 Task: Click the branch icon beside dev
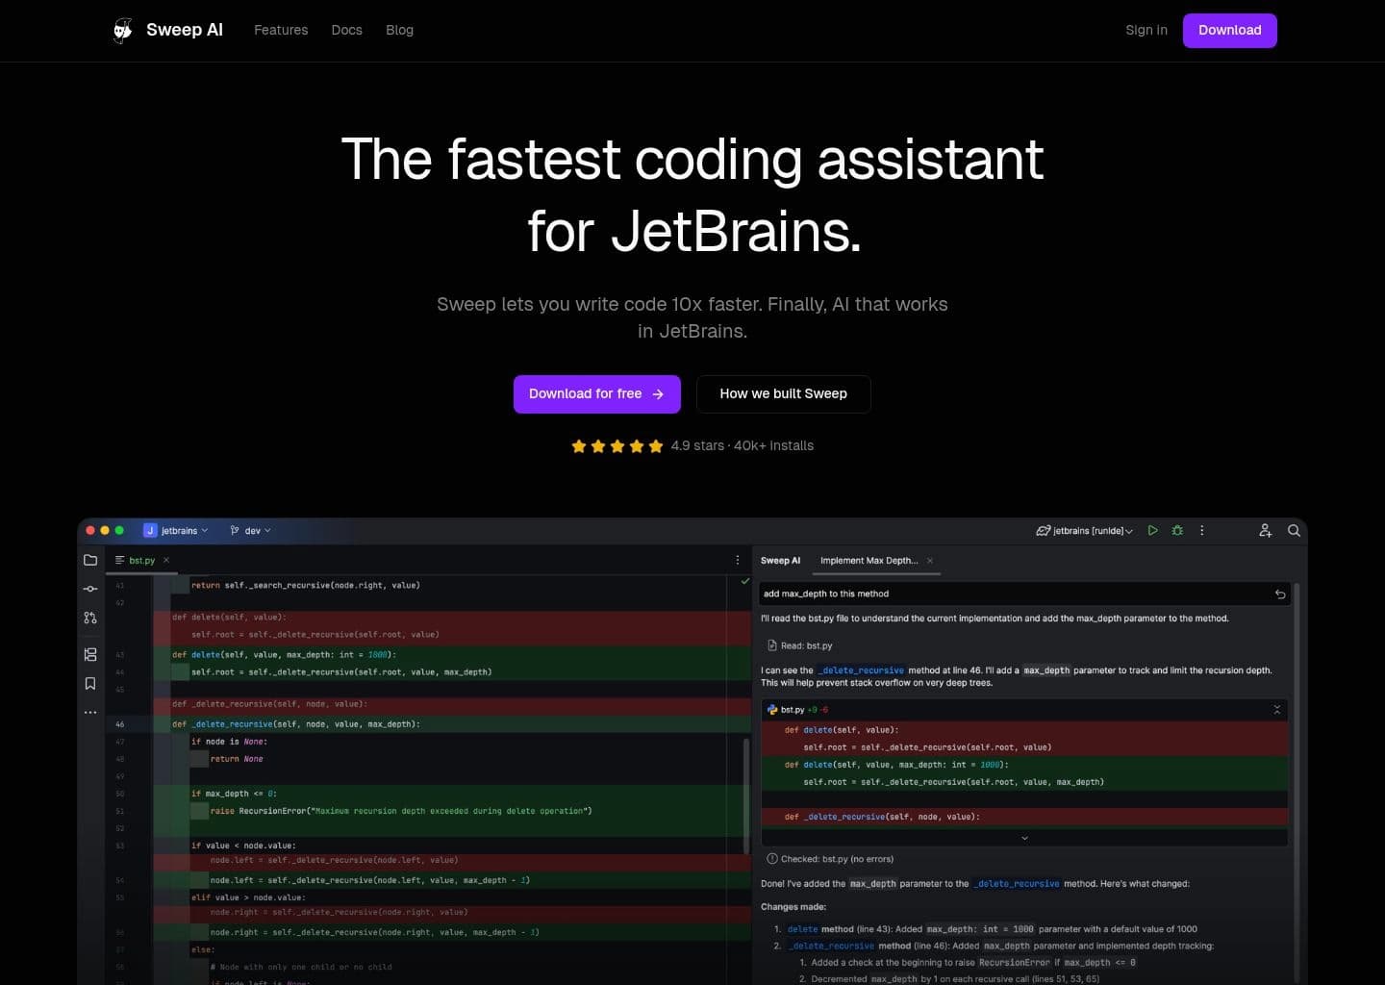(x=235, y=531)
